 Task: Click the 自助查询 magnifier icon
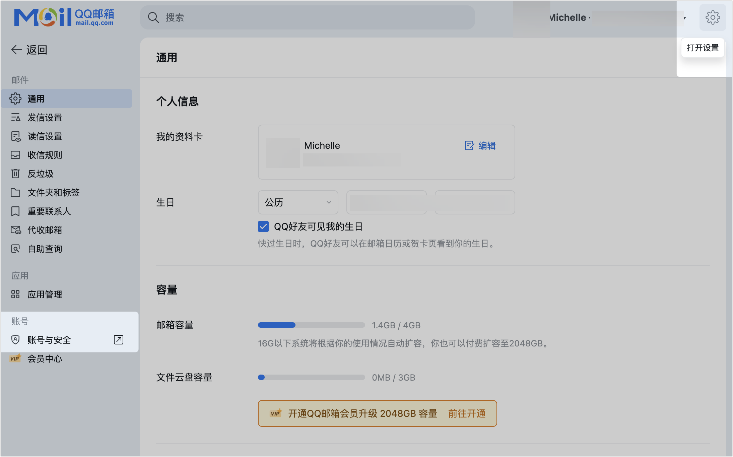point(15,249)
